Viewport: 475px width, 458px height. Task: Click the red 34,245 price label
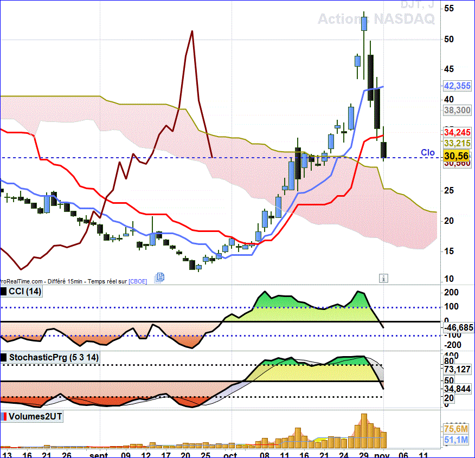pyautogui.click(x=457, y=132)
